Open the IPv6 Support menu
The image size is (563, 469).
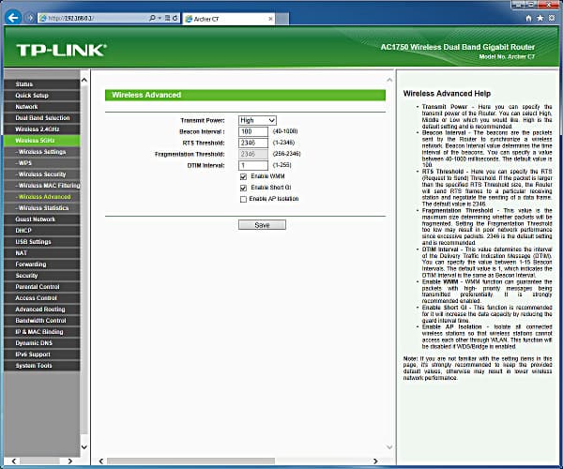(x=41, y=355)
